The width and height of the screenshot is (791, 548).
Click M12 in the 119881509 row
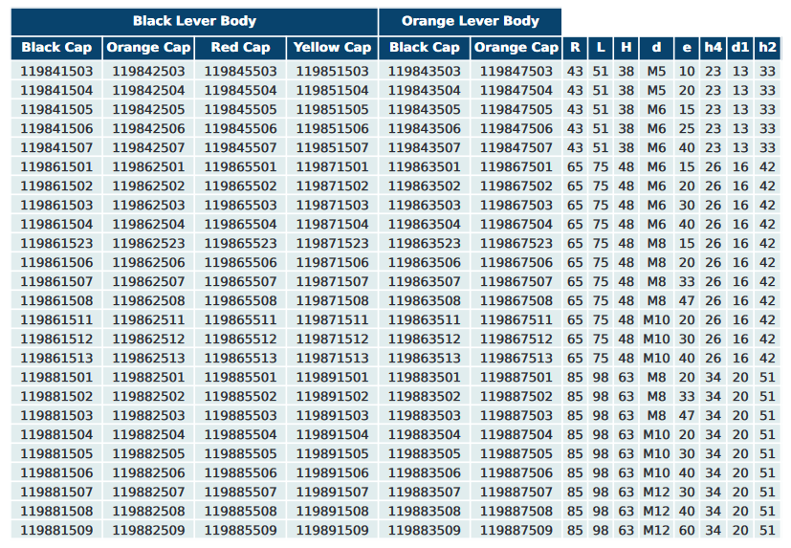pos(656,531)
